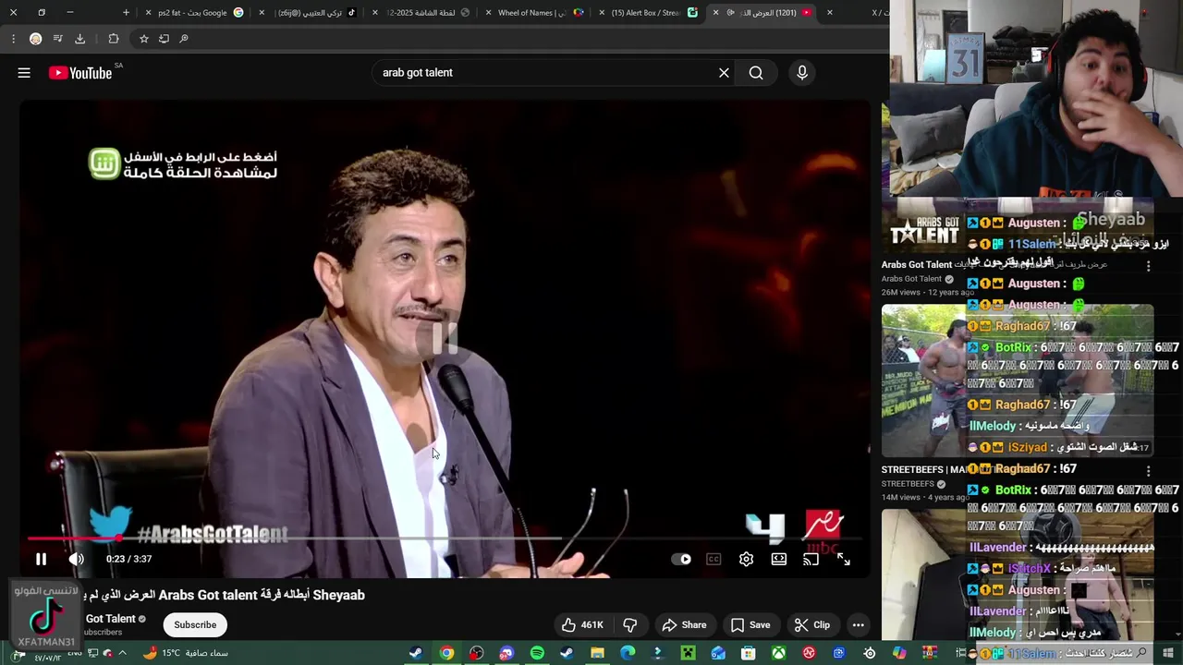Image resolution: width=1183 pixels, height=665 pixels.
Task: Open the Arabs Got Talent recommended thumbnail
Action: [1017, 226]
